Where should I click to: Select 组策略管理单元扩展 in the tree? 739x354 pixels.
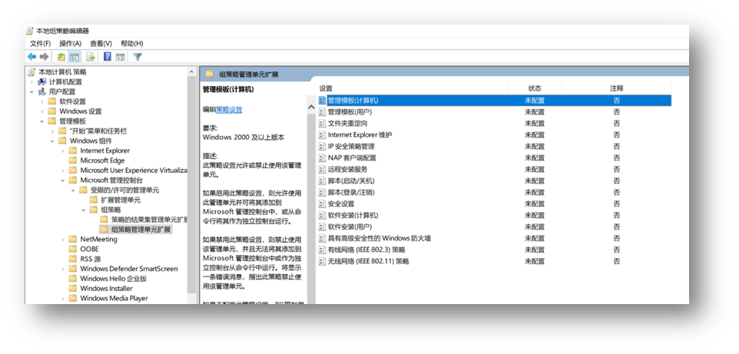click(141, 230)
